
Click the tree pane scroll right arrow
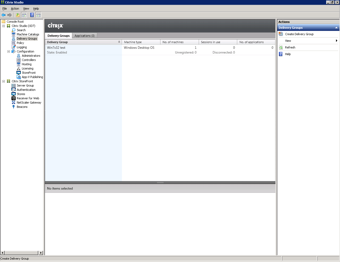(x=41, y=253)
